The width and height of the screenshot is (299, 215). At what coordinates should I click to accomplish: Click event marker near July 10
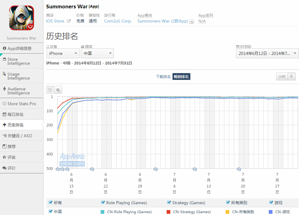click(194, 169)
